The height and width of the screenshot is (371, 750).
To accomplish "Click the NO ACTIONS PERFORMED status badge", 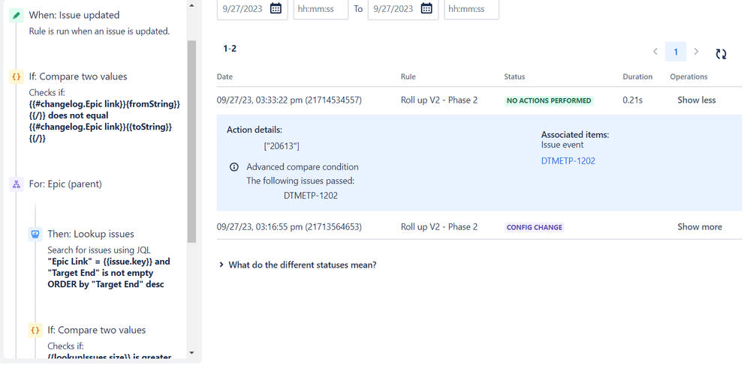I will tap(549, 100).
